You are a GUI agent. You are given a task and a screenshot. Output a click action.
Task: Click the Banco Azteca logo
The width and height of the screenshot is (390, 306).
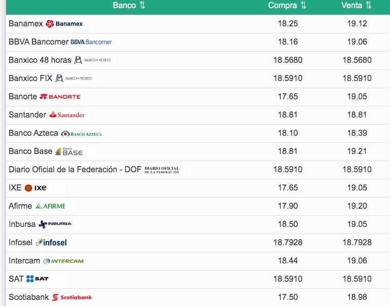pos(81,134)
